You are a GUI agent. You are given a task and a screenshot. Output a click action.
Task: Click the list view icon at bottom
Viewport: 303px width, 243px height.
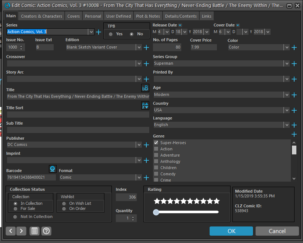[x=35, y=231]
